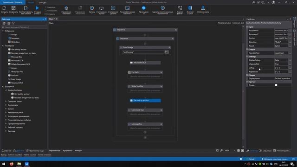297x167 pixels.
Task: Select Get text by anchor activity in workflow
Action: pos(145,100)
